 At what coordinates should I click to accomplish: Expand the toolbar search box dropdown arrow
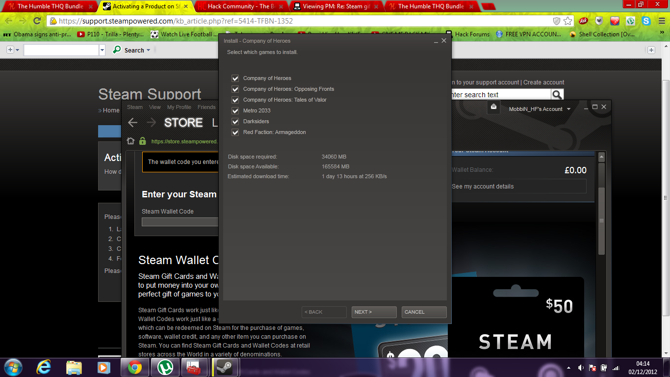pyautogui.click(x=102, y=50)
